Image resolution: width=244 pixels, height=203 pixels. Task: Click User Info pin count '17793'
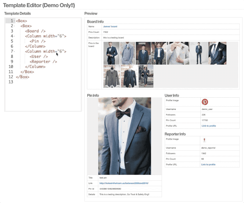coord(205,120)
